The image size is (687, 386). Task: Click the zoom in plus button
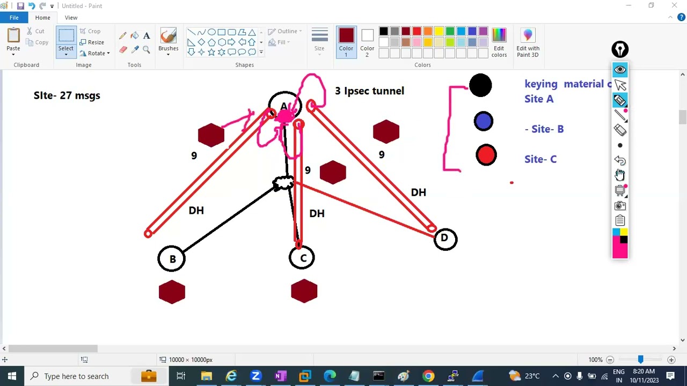point(671,360)
